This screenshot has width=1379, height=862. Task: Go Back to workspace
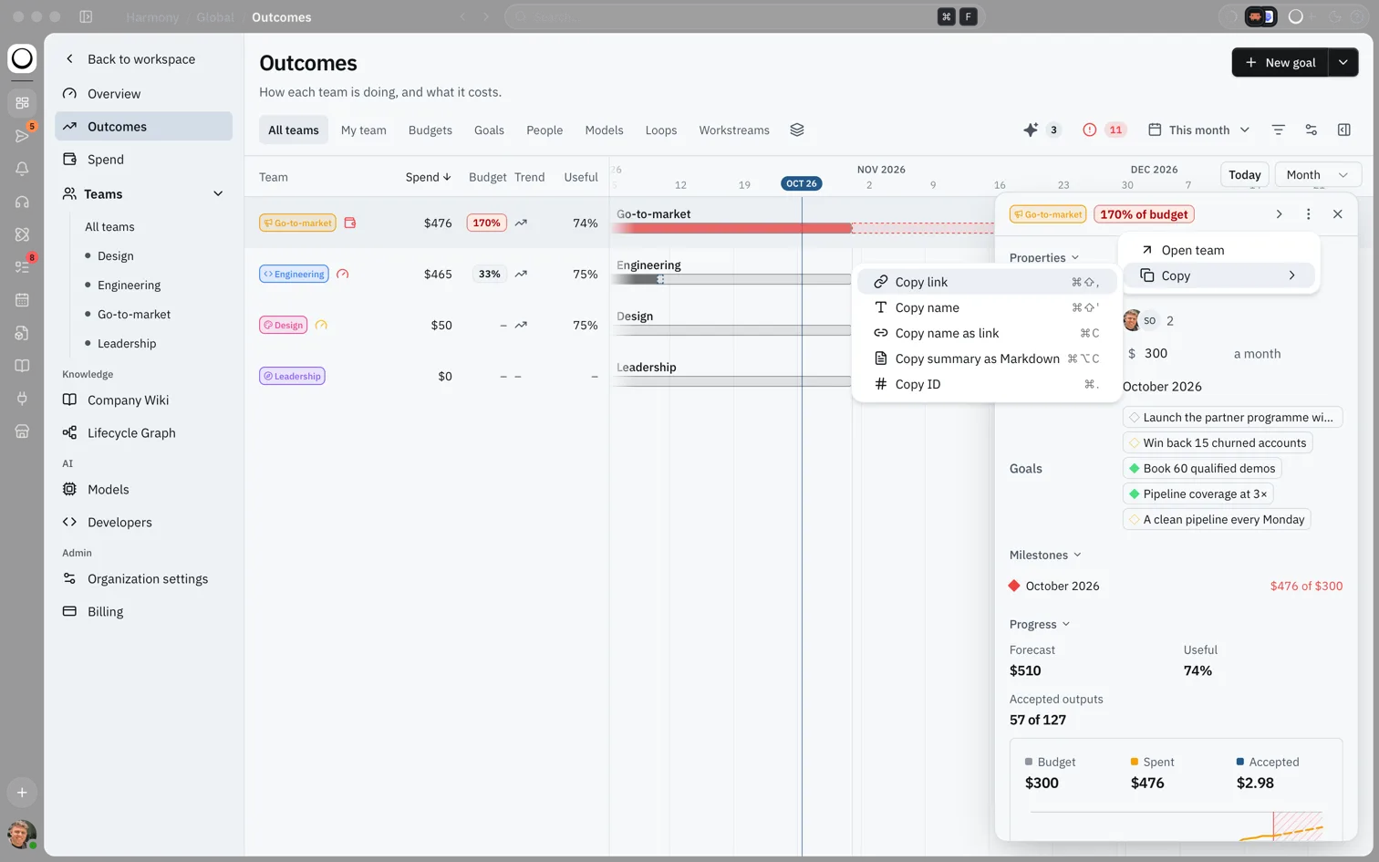click(140, 58)
